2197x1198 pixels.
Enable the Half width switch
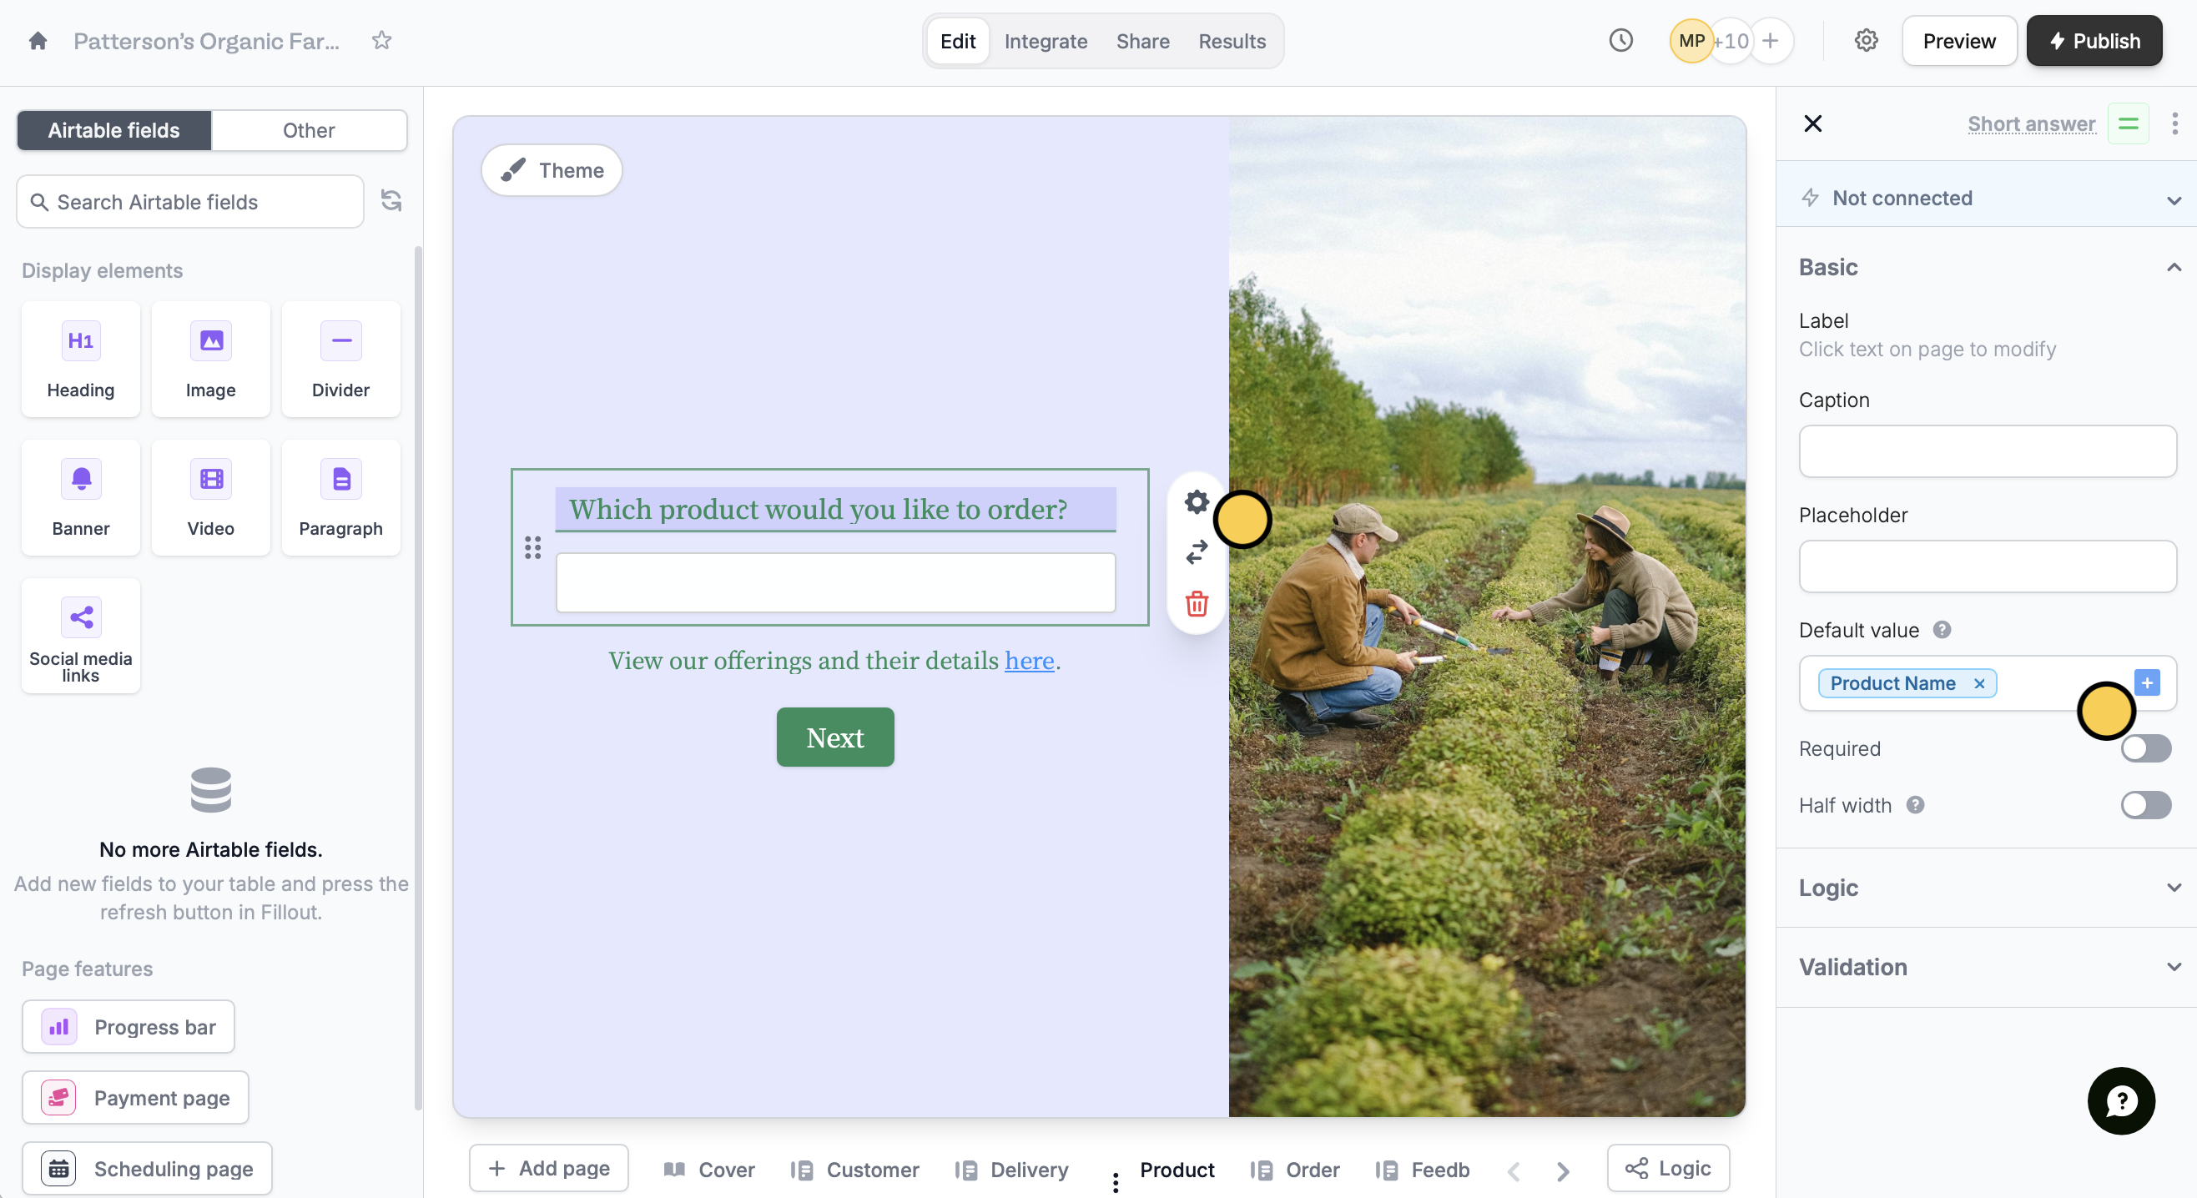coord(2145,805)
